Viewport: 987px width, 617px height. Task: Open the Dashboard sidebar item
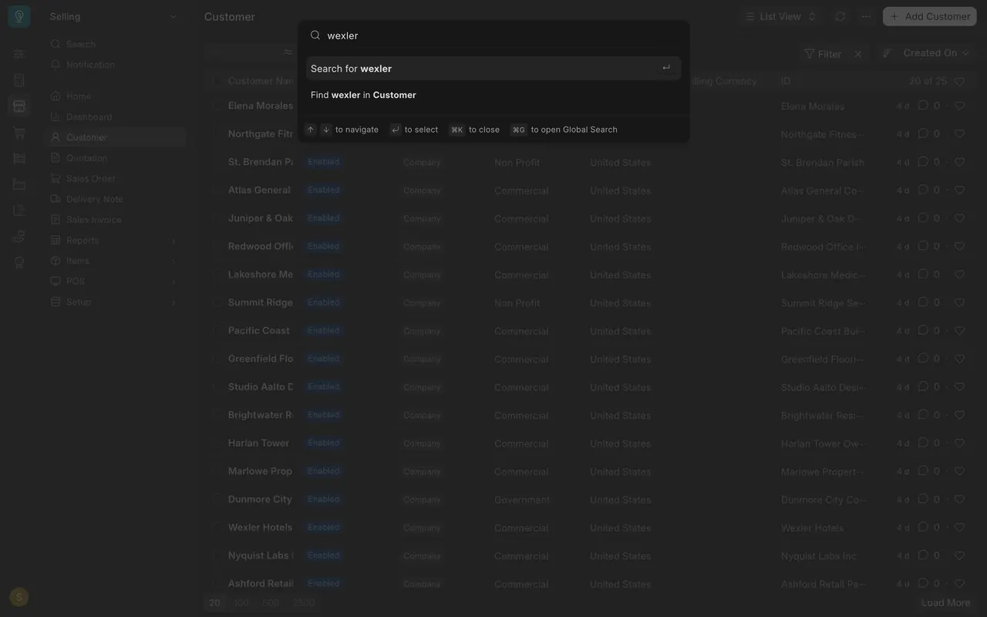pyautogui.click(x=89, y=117)
